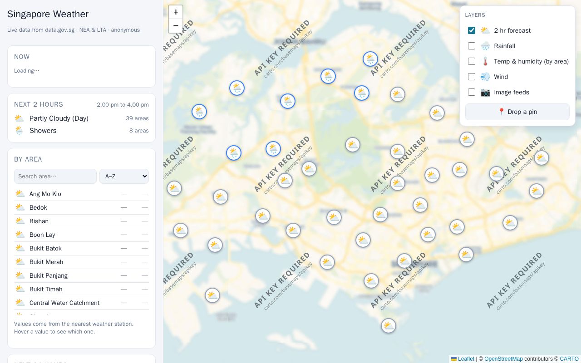Focus the Search area field

55,176
